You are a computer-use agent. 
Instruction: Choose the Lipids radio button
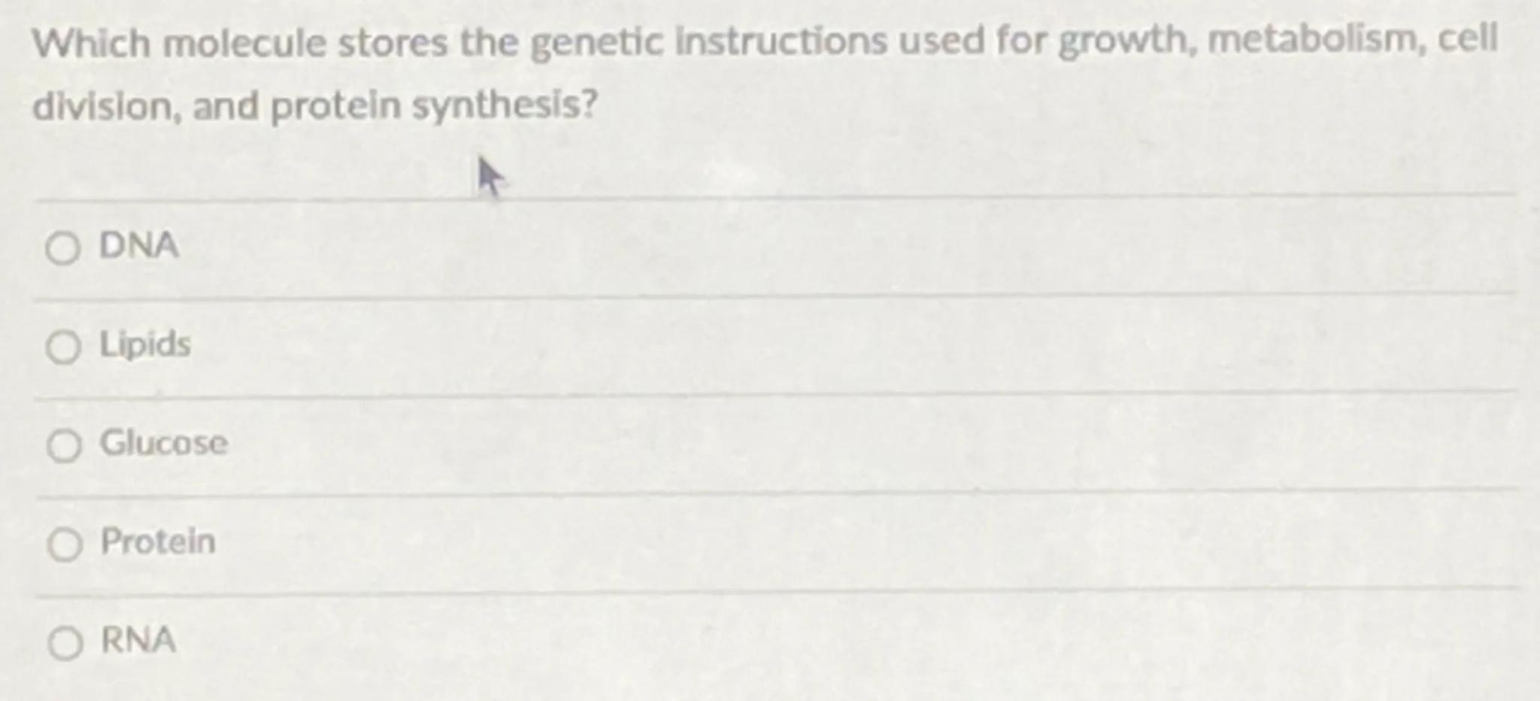coord(63,347)
